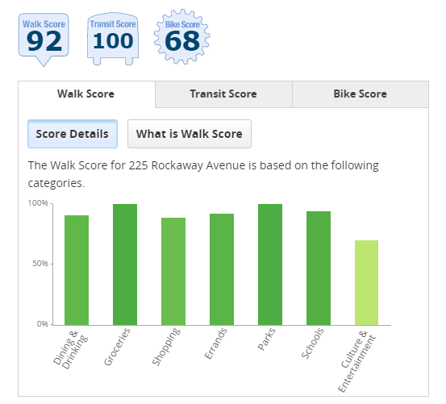Click the Groceries bar in chart

pyautogui.click(x=125, y=264)
